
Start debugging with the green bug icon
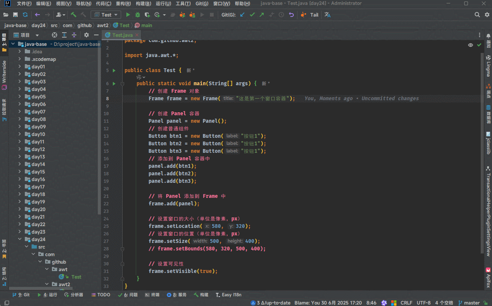tap(138, 15)
